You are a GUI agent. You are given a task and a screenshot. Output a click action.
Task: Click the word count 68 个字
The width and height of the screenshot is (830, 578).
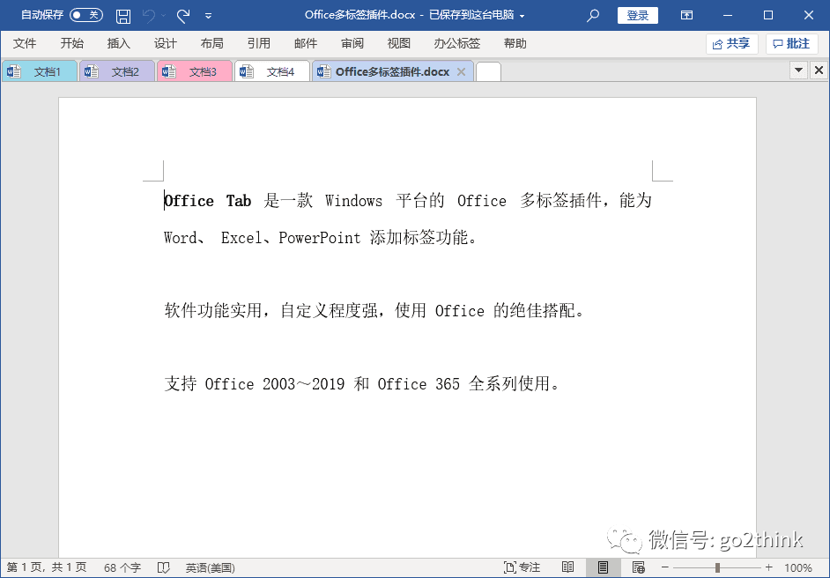click(122, 568)
